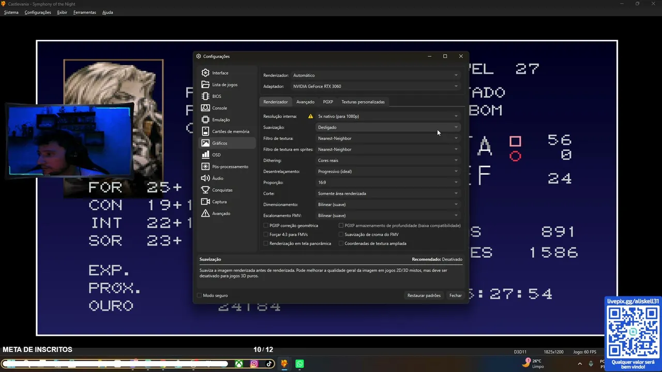
Task: Open the Xbox app in taskbar
Action: tap(239, 364)
